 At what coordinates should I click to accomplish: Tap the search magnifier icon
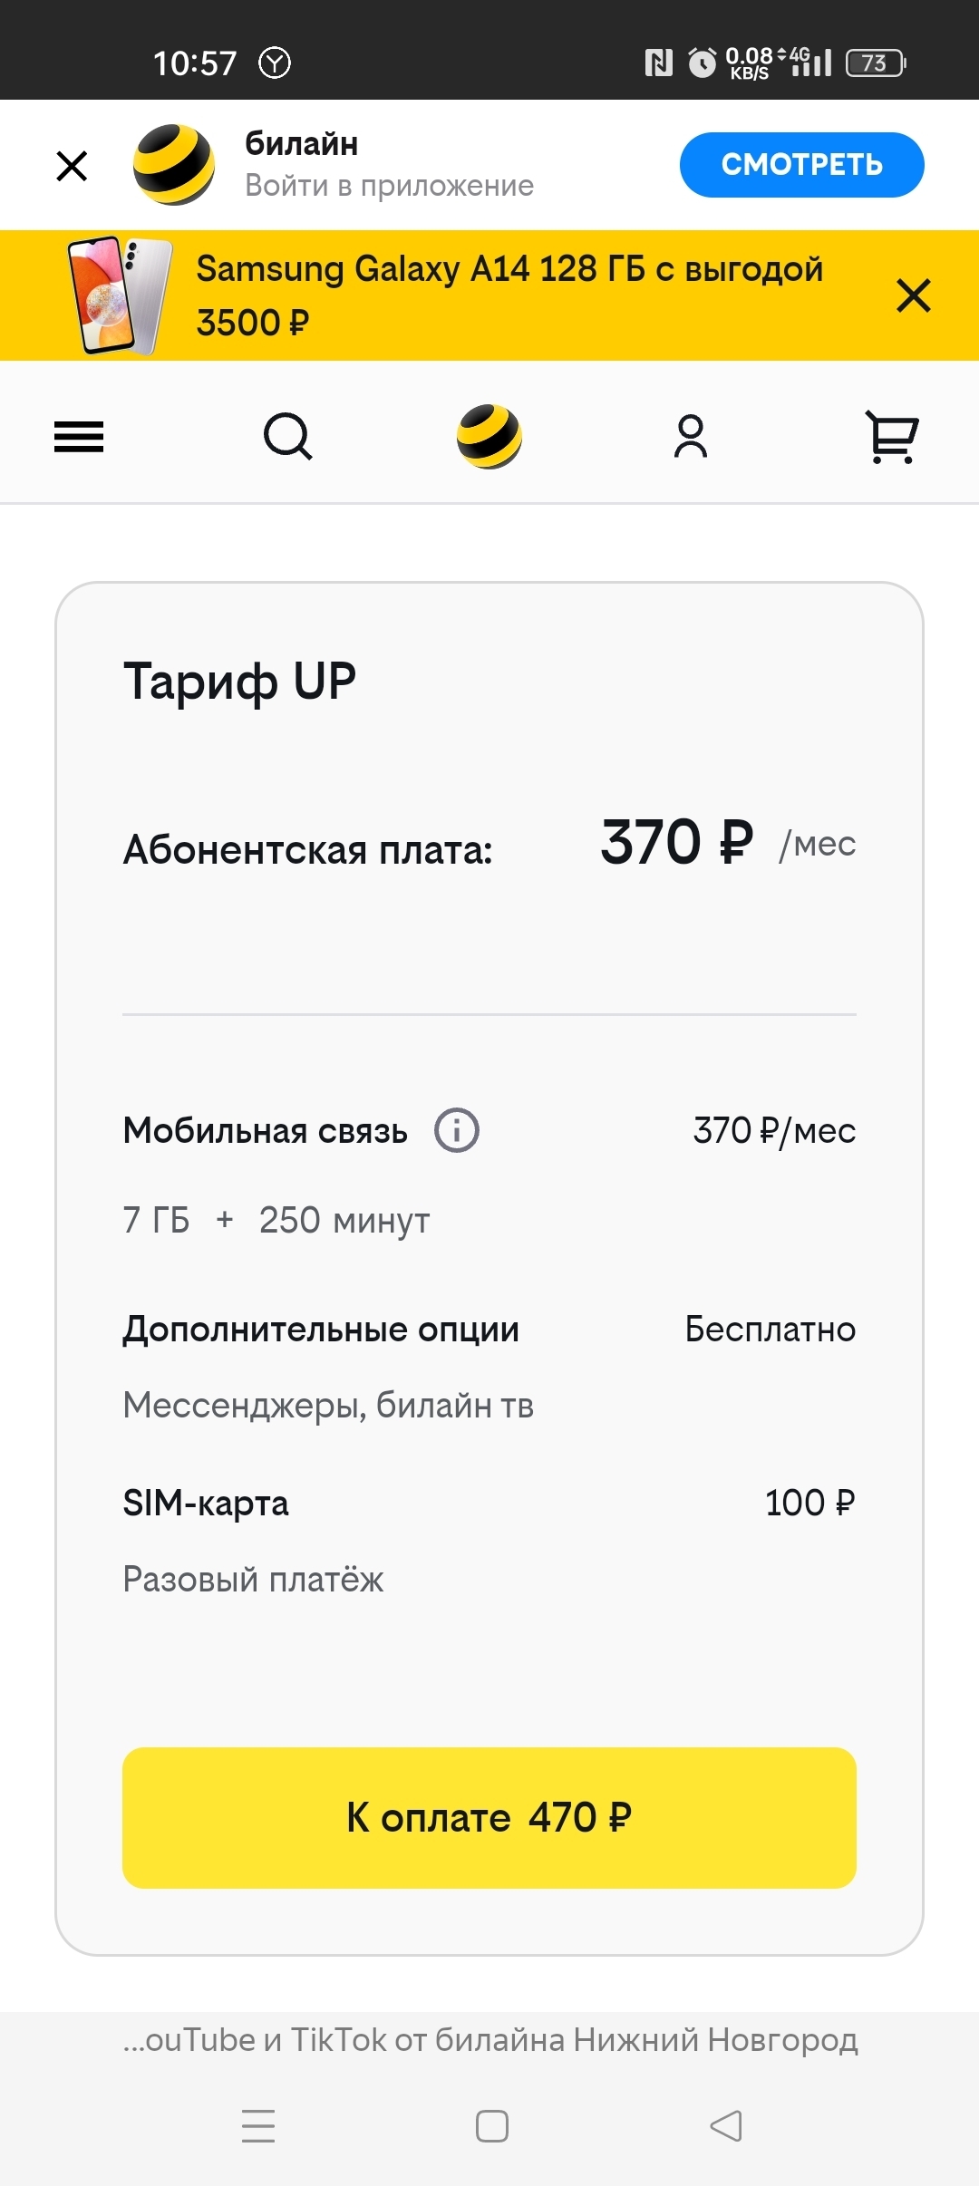pyautogui.click(x=287, y=437)
